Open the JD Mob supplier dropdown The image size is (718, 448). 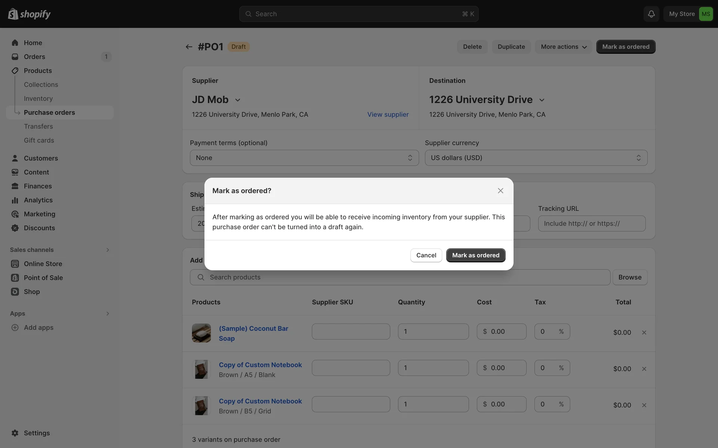[x=237, y=100]
